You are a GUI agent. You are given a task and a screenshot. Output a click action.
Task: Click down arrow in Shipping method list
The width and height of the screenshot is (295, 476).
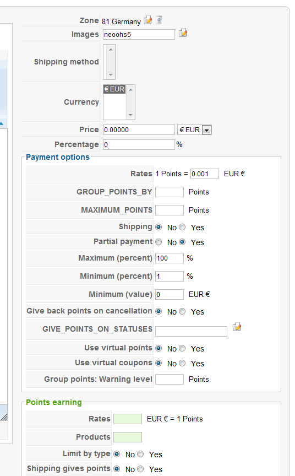coord(111,75)
